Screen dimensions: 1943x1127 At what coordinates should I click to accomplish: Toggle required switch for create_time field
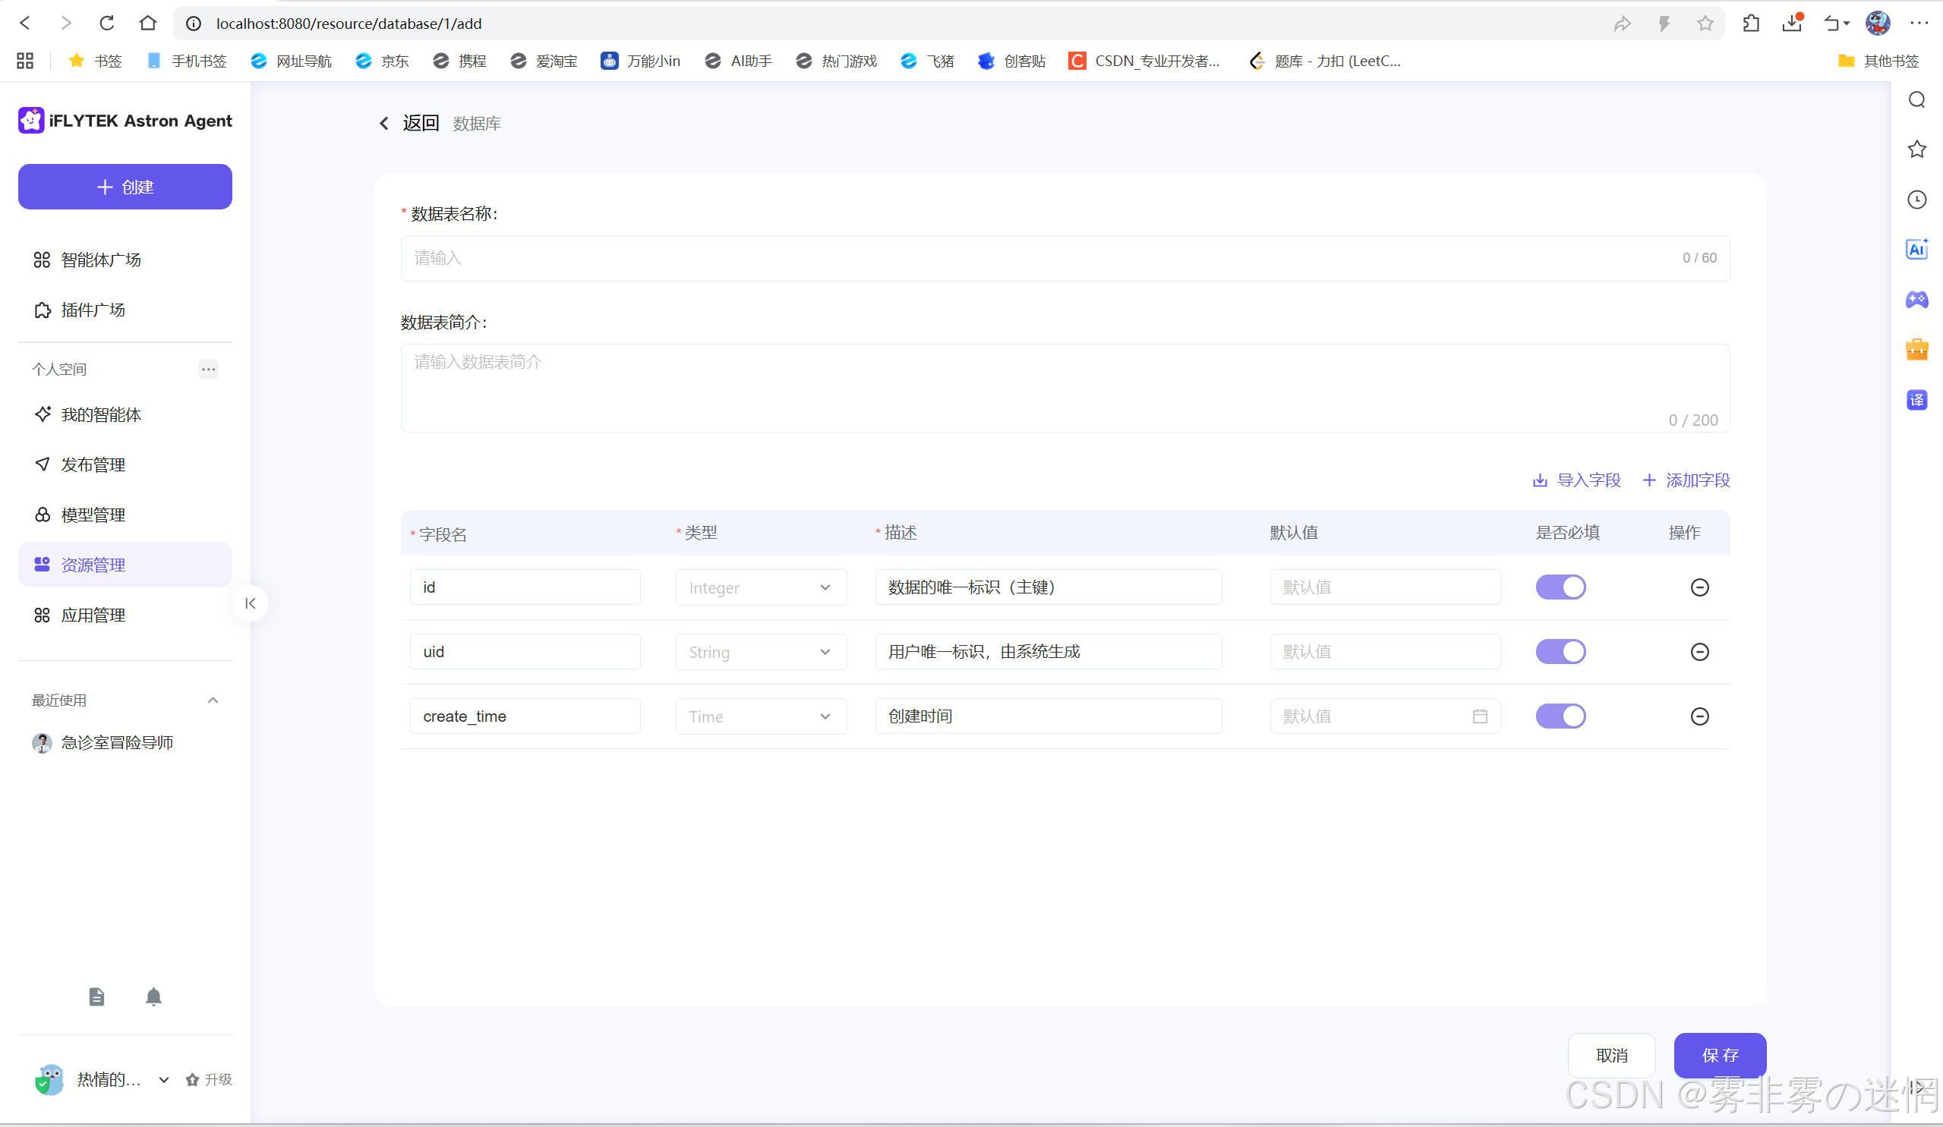click(1560, 716)
